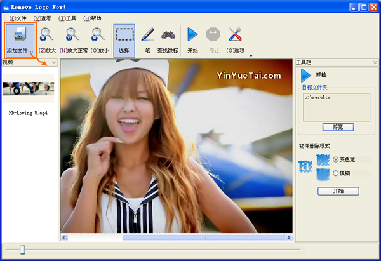Viewport: 381px width, 261px height.
Task: Select the HD-Loving U.mp4 video thumbnail
Action: 29,89
